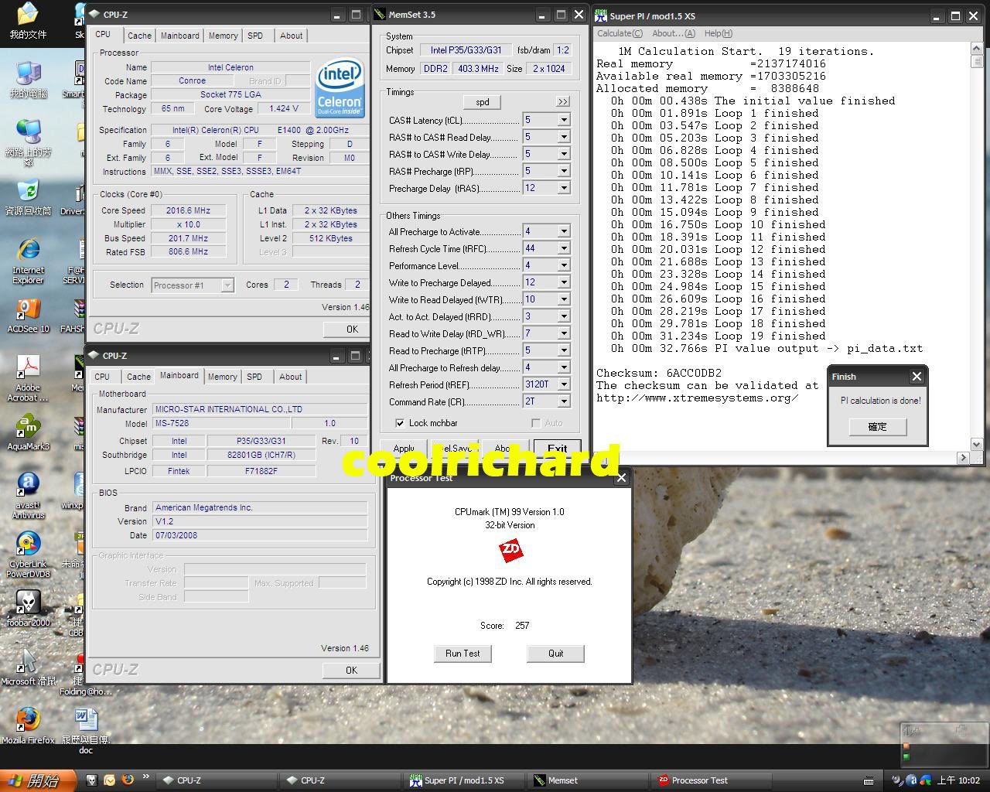Click MemSet 3.5 title bar icon
This screenshot has width=990, height=792.
pyautogui.click(x=380, y=14)
